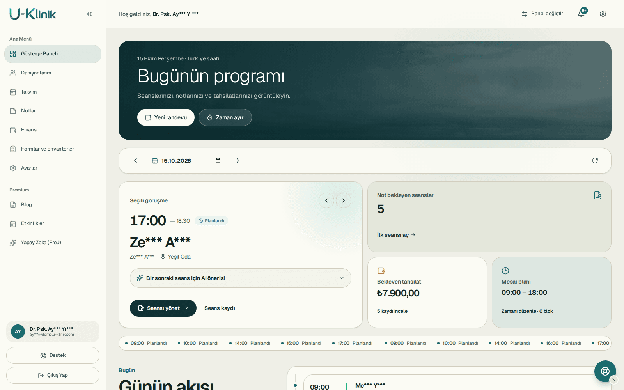Open the floating support lifebuoy button
The height and width of the screenshot is (390, 624).
(605, 371)
